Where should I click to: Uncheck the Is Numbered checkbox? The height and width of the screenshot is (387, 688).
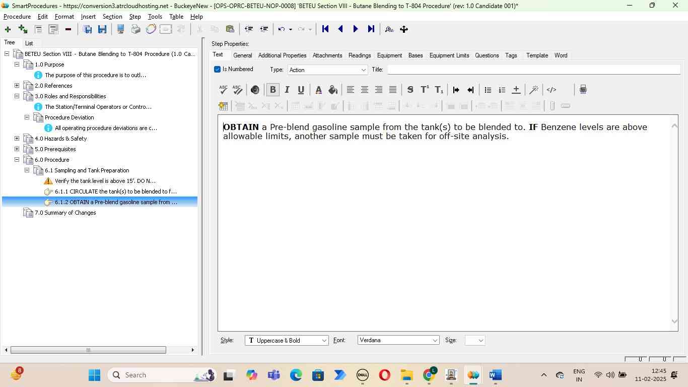tap(218, 69)
